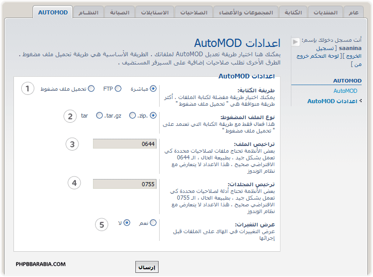Screen dimensions: 373x277
Task: Click the page title اعدادات AutoMOD
Action: coord(237,43)
